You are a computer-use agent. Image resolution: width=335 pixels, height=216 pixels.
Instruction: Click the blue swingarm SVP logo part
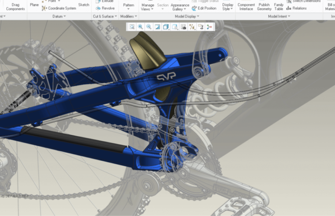[x=166, y=76]
